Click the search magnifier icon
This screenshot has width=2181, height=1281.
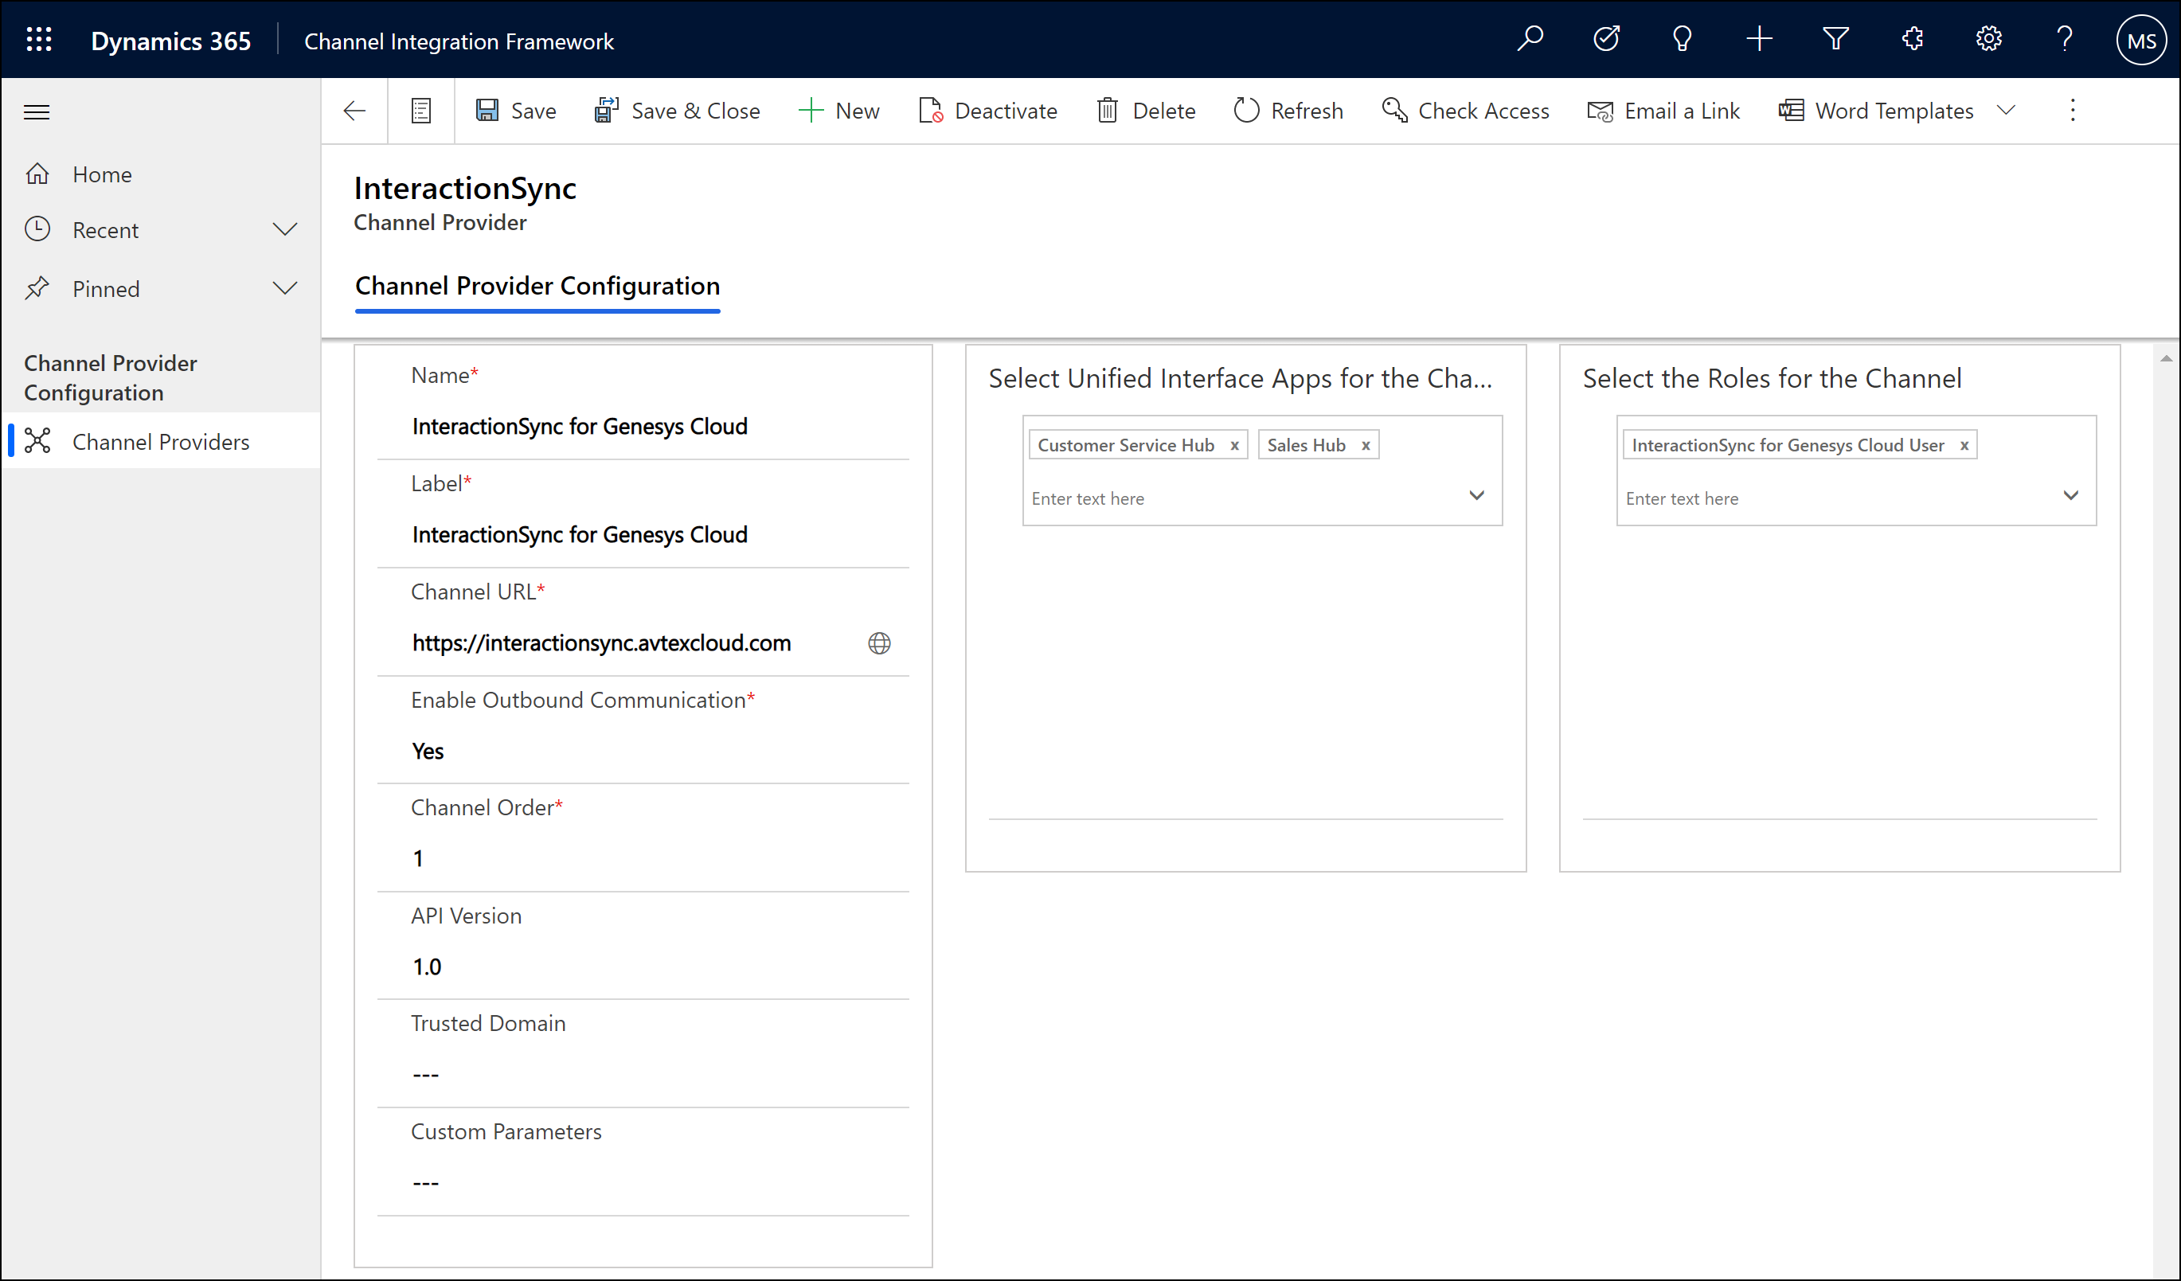[x=1530, y=39]
